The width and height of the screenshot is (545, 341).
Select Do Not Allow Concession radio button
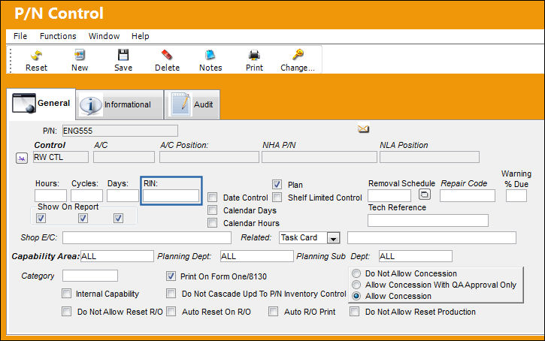(356, 273)
